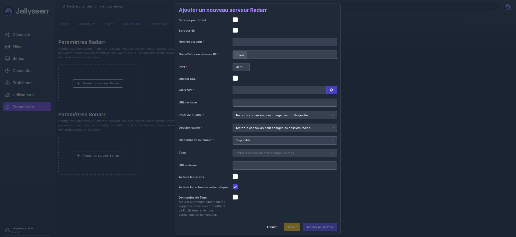Open Séries in the sidebar

click(27, 59)
